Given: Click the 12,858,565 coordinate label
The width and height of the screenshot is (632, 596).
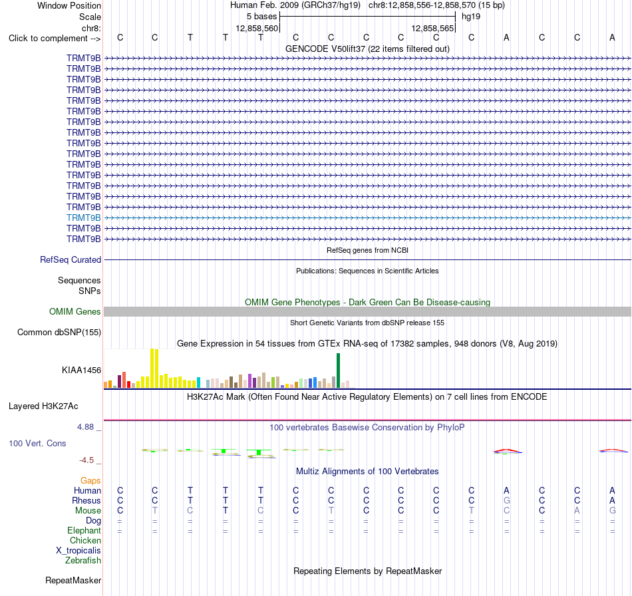Looking at the screenshot, I should click(432, 28).
